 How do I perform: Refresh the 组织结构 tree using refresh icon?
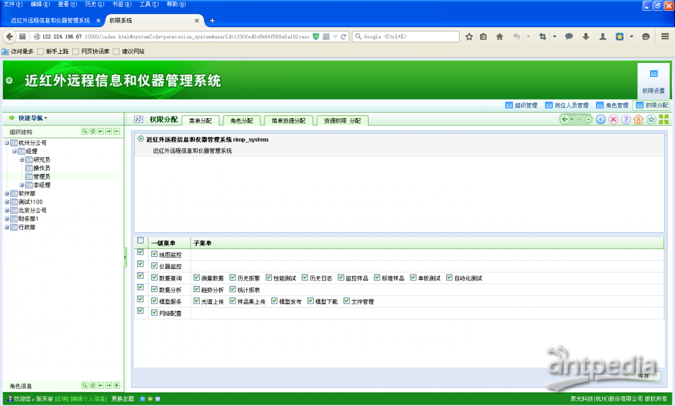93,132
